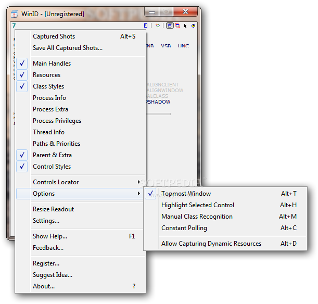Uncheck Parent & Extra in the menu
Viewport: 318px width, 304px height.
(x=81, y=155)
